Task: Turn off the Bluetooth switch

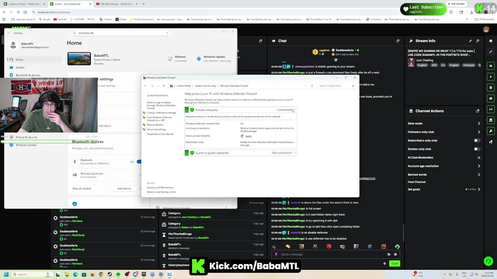Action: coord(139,162)
